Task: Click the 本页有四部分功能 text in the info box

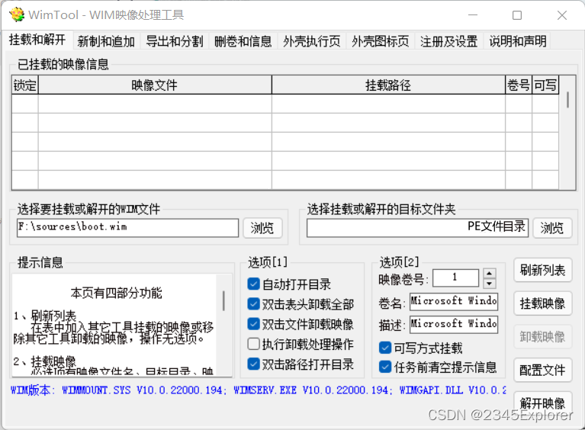Action: pos(117,293)
